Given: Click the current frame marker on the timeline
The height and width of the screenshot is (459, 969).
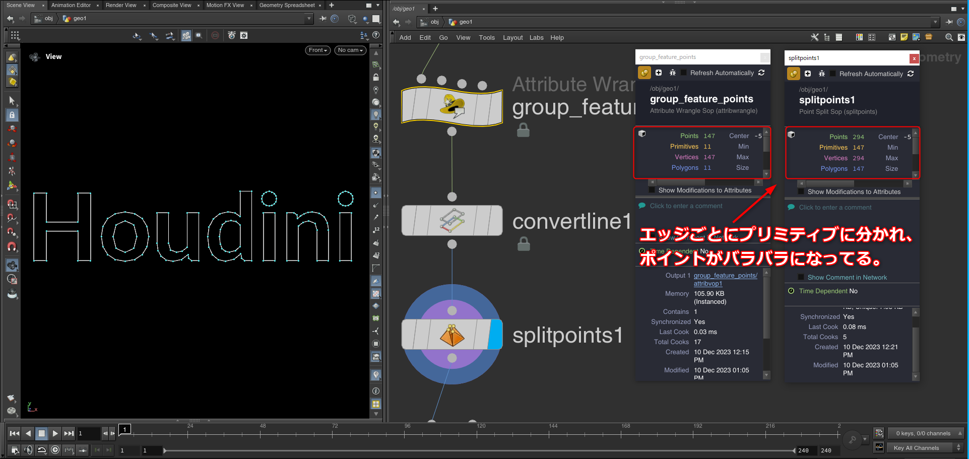Looking at the screenshot, I should tap(124, 429).
